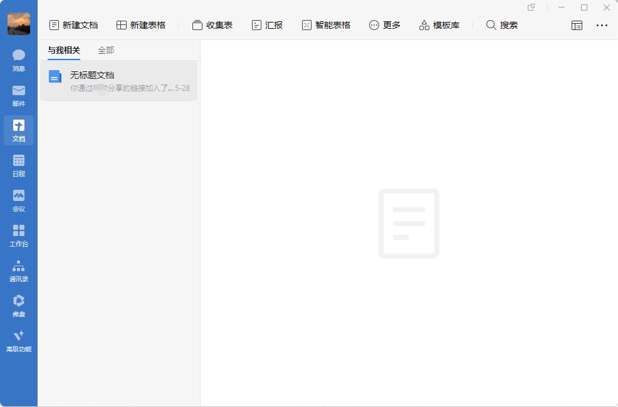Viewport: 618px width, 407px height.
Task: Create a new document with 新建文档
Action: (x=74, y=25)
